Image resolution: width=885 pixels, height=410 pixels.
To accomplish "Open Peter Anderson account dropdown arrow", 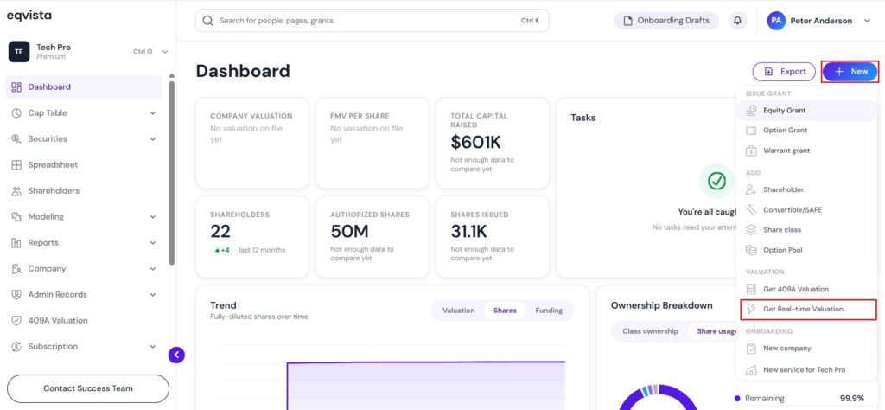I will (868, 21).
